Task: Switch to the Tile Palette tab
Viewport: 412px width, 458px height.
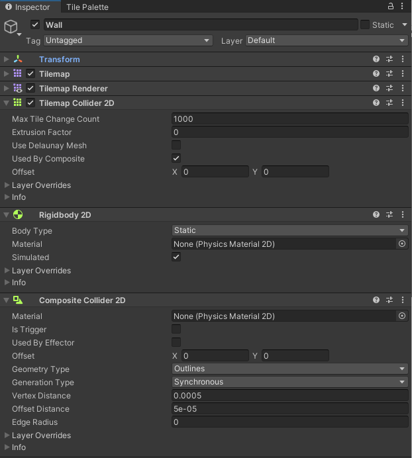Action: click(87, 7)
